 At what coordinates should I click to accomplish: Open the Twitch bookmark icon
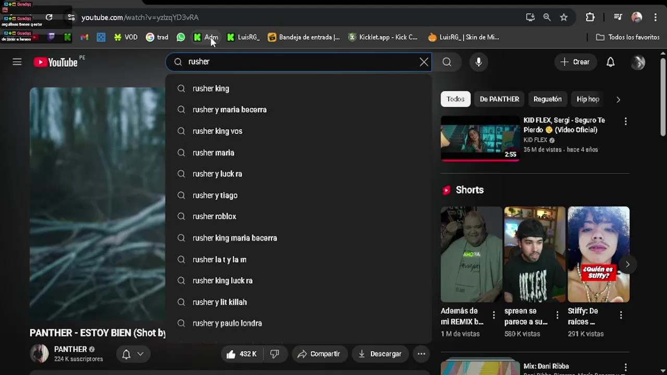[x=51, y=37]
